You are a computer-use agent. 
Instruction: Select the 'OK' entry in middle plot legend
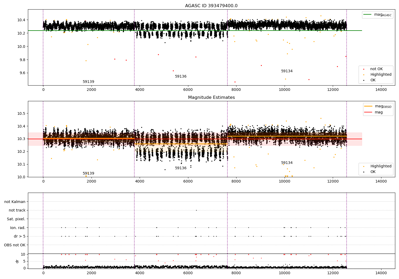[373, 172]
